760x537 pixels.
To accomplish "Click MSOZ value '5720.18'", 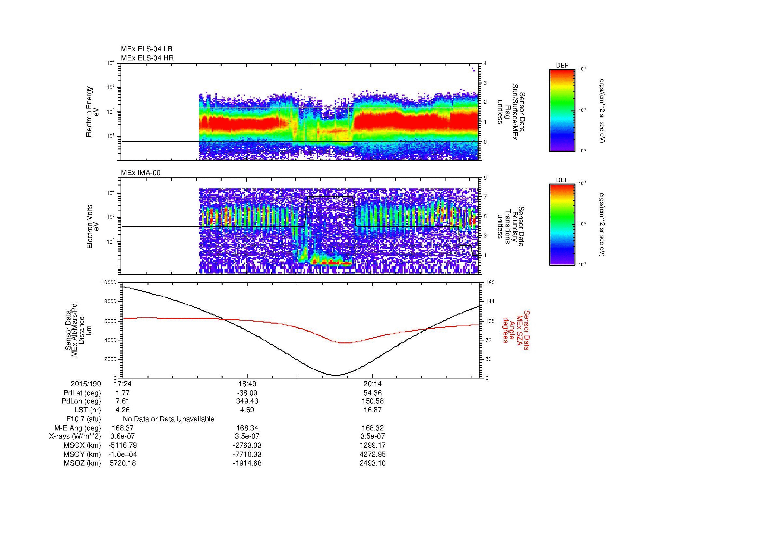I will click(122, 463).
